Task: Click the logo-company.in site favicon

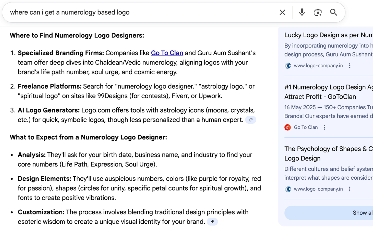Action: (x=288, y=66)
